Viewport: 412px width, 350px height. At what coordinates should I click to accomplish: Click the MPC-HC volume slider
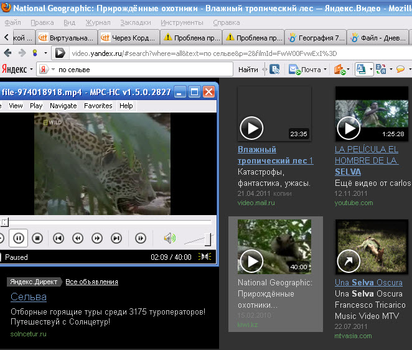[199, 239]
